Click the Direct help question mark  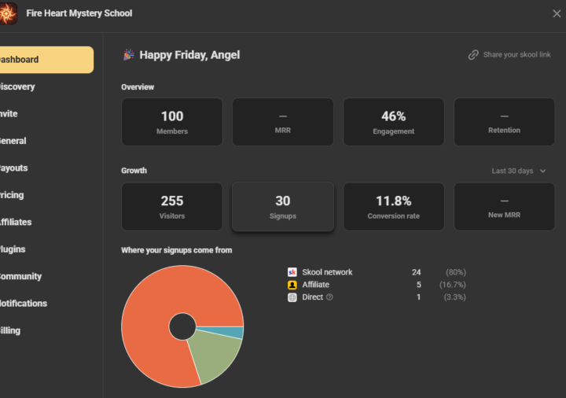(x=329, y=297)
